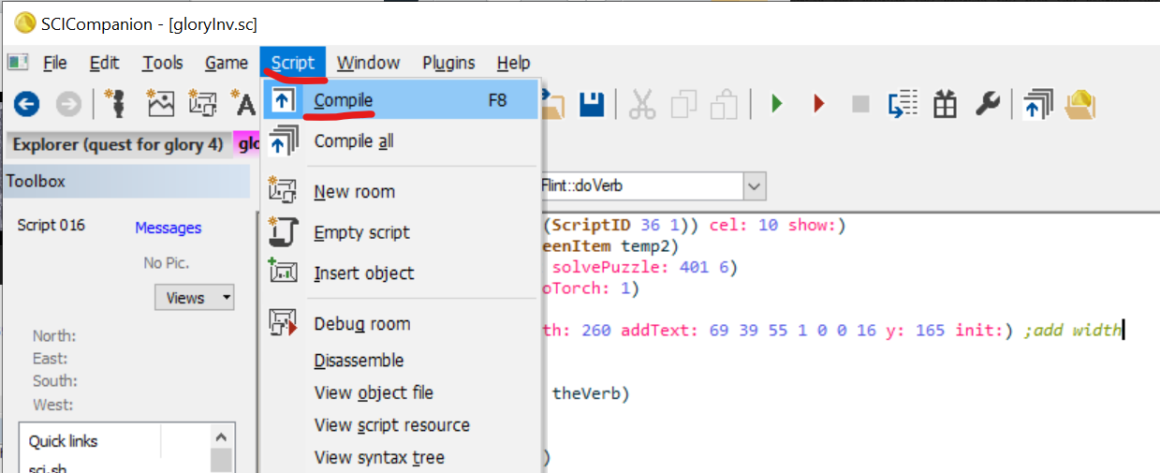Viewport: 1160px width, 473px height.
Task: Open the File menu
Action: click(x=55, y=63)
